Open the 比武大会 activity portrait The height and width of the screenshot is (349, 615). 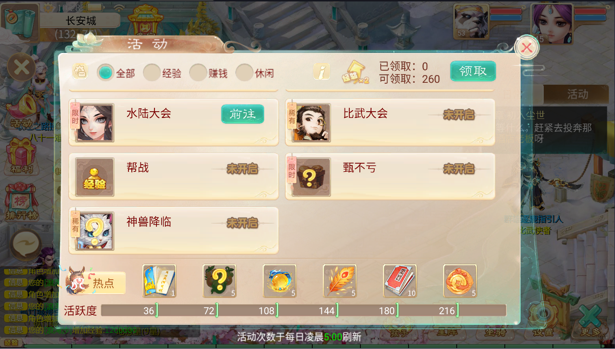[x=311, y=123]
